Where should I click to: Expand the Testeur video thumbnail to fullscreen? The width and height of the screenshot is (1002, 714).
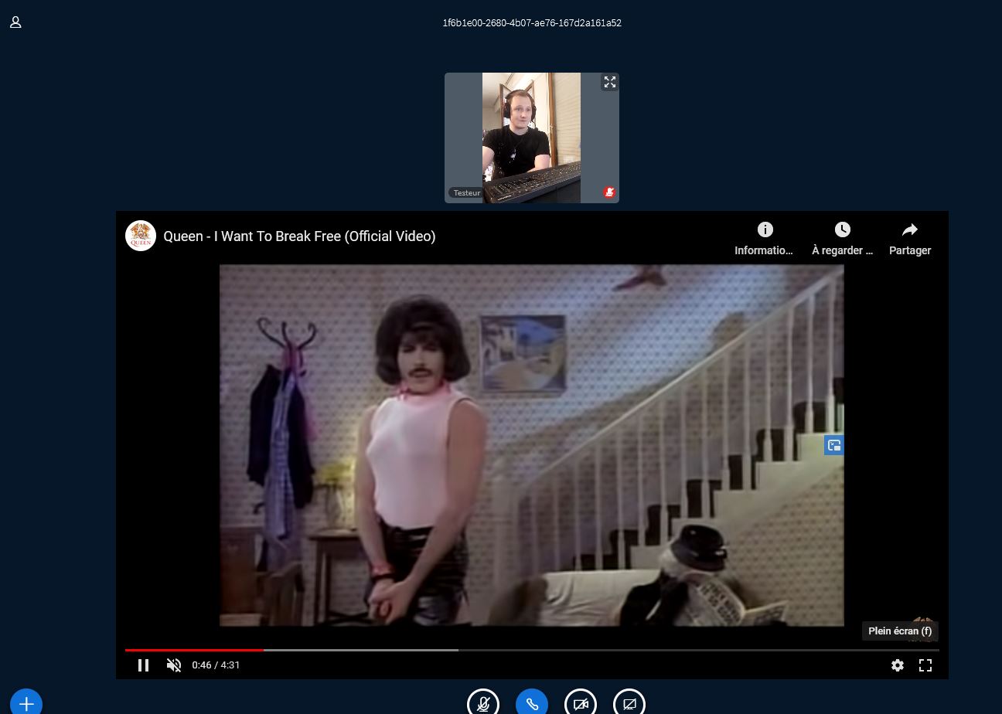610,82
